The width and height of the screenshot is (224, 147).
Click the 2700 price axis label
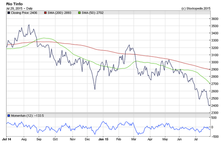[x=215, y=84]
